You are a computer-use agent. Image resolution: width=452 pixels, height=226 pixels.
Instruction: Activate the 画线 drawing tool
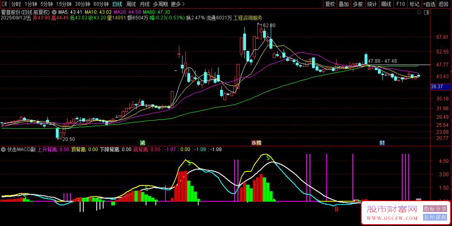coord(386,4)
